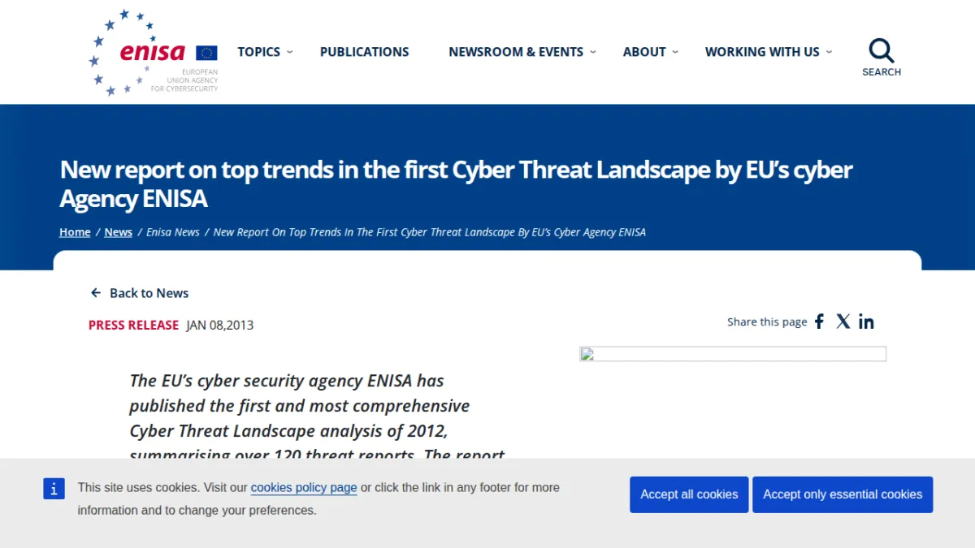Share page on Facebook icon
The image size is (975, 548).
pos(819,321)
